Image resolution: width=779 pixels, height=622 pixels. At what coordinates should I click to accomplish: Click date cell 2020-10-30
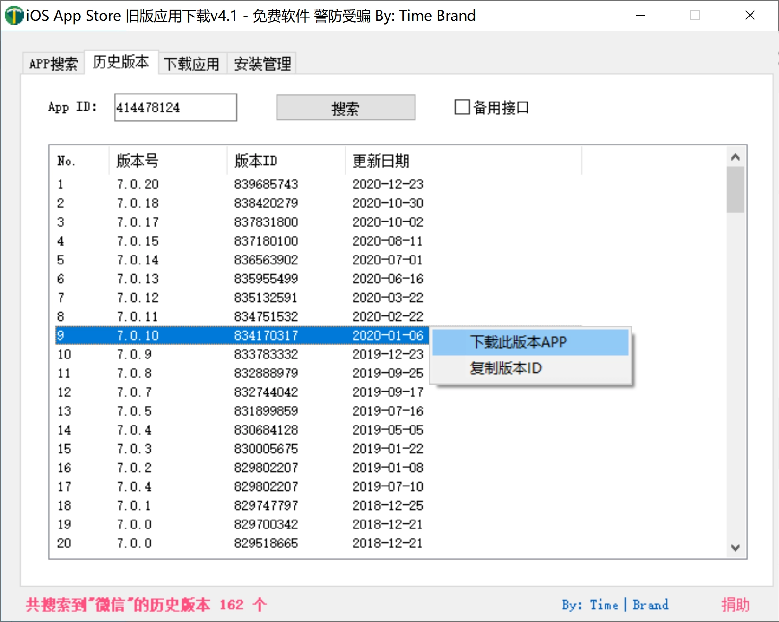388,203
